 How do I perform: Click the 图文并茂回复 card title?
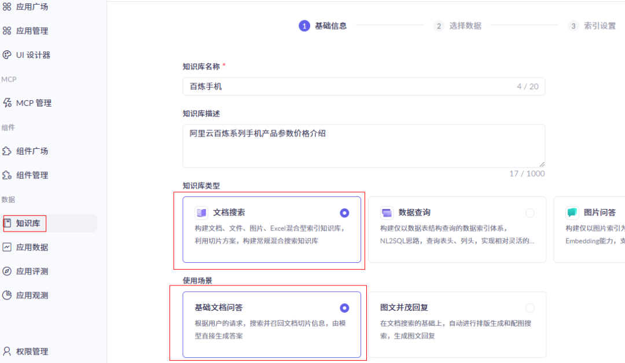point(404,307)
